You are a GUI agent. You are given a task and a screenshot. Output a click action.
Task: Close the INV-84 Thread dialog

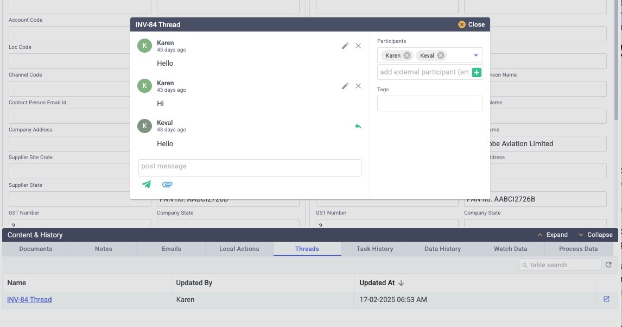471,24
